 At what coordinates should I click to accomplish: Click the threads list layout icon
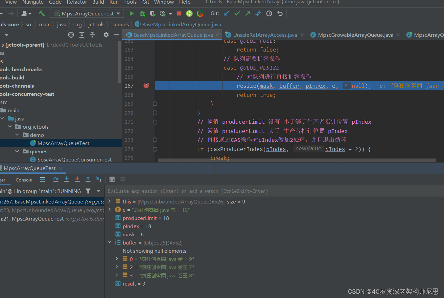[x=42, y=179]
